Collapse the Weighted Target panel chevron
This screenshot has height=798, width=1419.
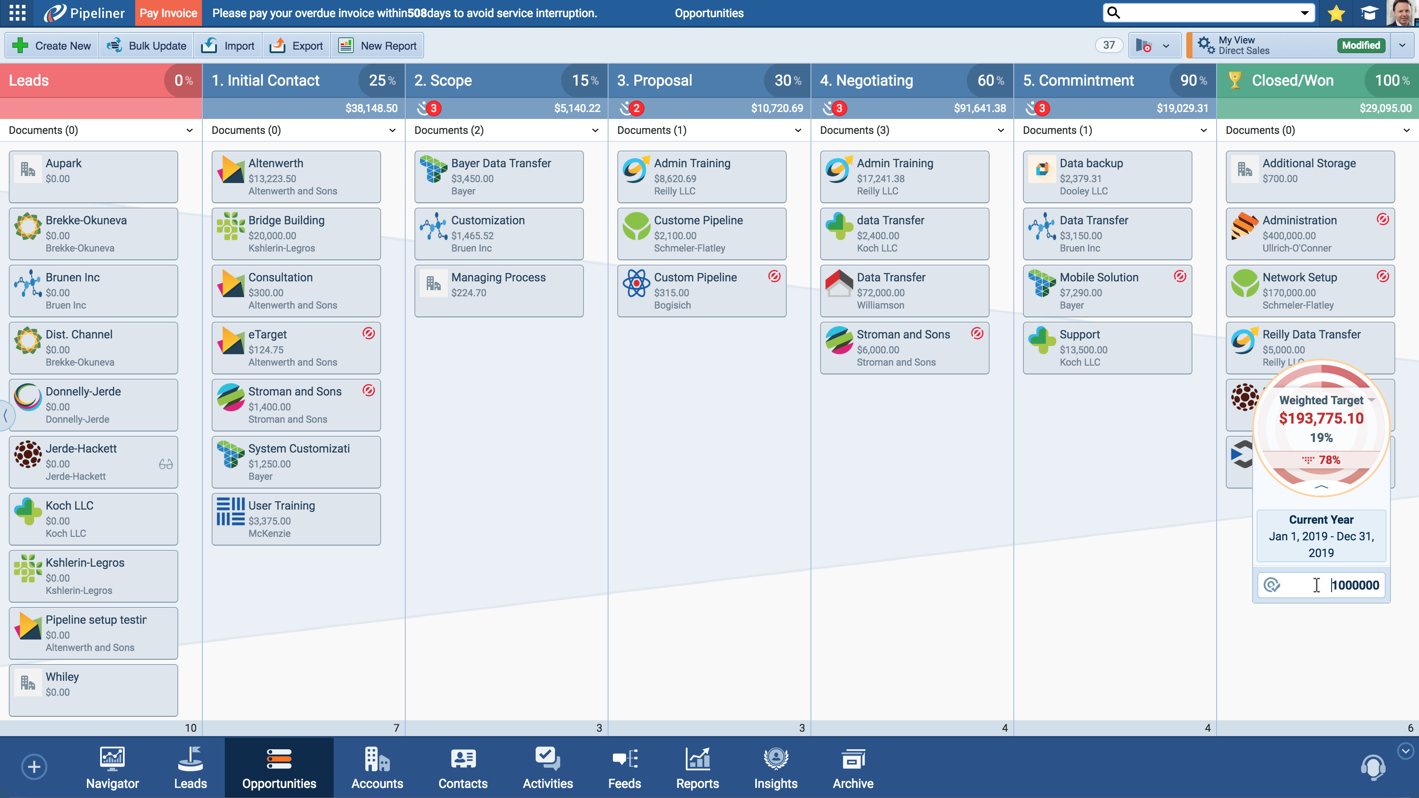point(1321,487)
